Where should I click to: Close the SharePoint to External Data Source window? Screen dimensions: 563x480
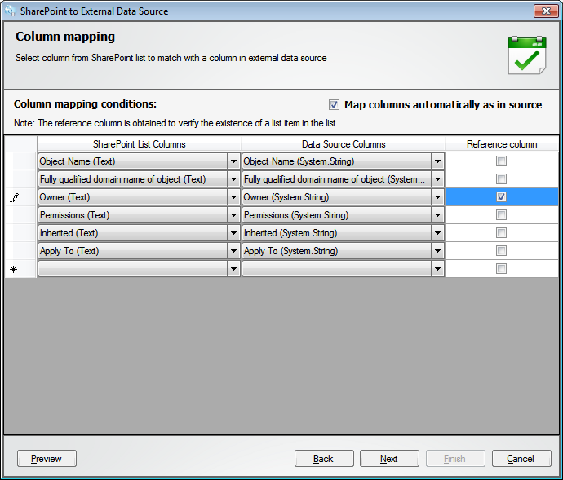pos(546,11)
